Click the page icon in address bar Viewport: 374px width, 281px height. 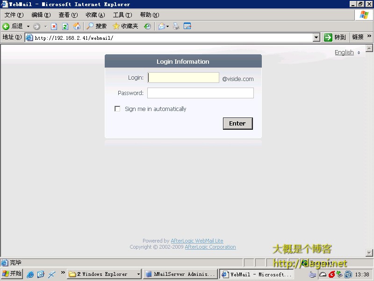29,37
